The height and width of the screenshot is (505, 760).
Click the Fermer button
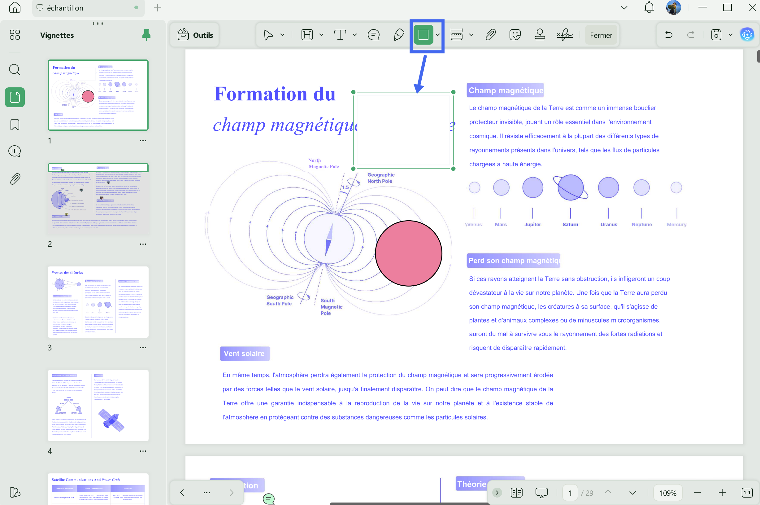click(x=601, y=35)
